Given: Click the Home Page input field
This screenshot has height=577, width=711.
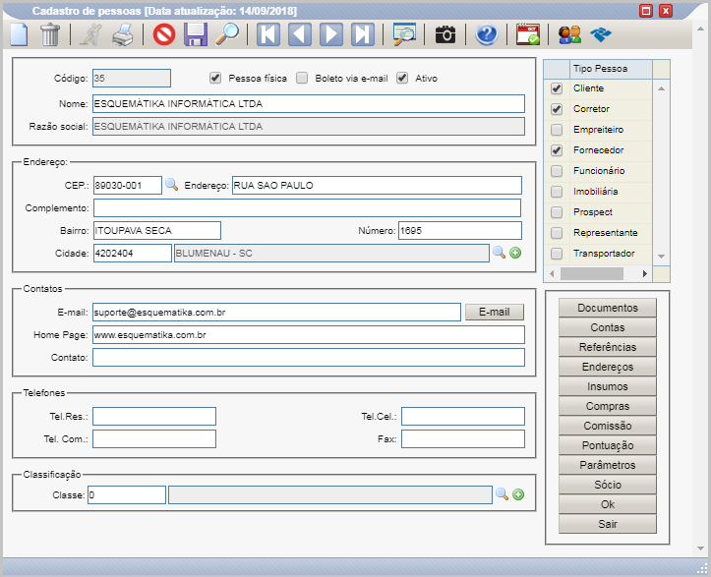Looking at the screenshot, I should point(309,334).
